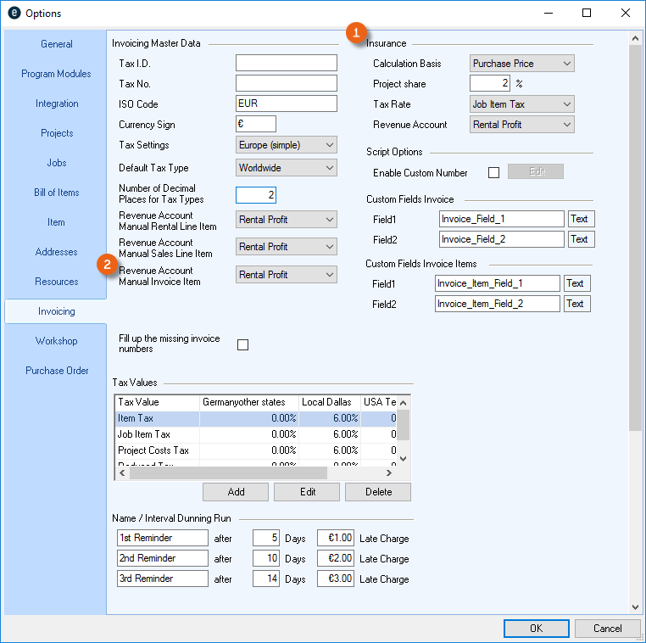This screenshot has height=643, width=646.
Task: Click the orange number 2 callout marker
Action: tap(108, 264)
